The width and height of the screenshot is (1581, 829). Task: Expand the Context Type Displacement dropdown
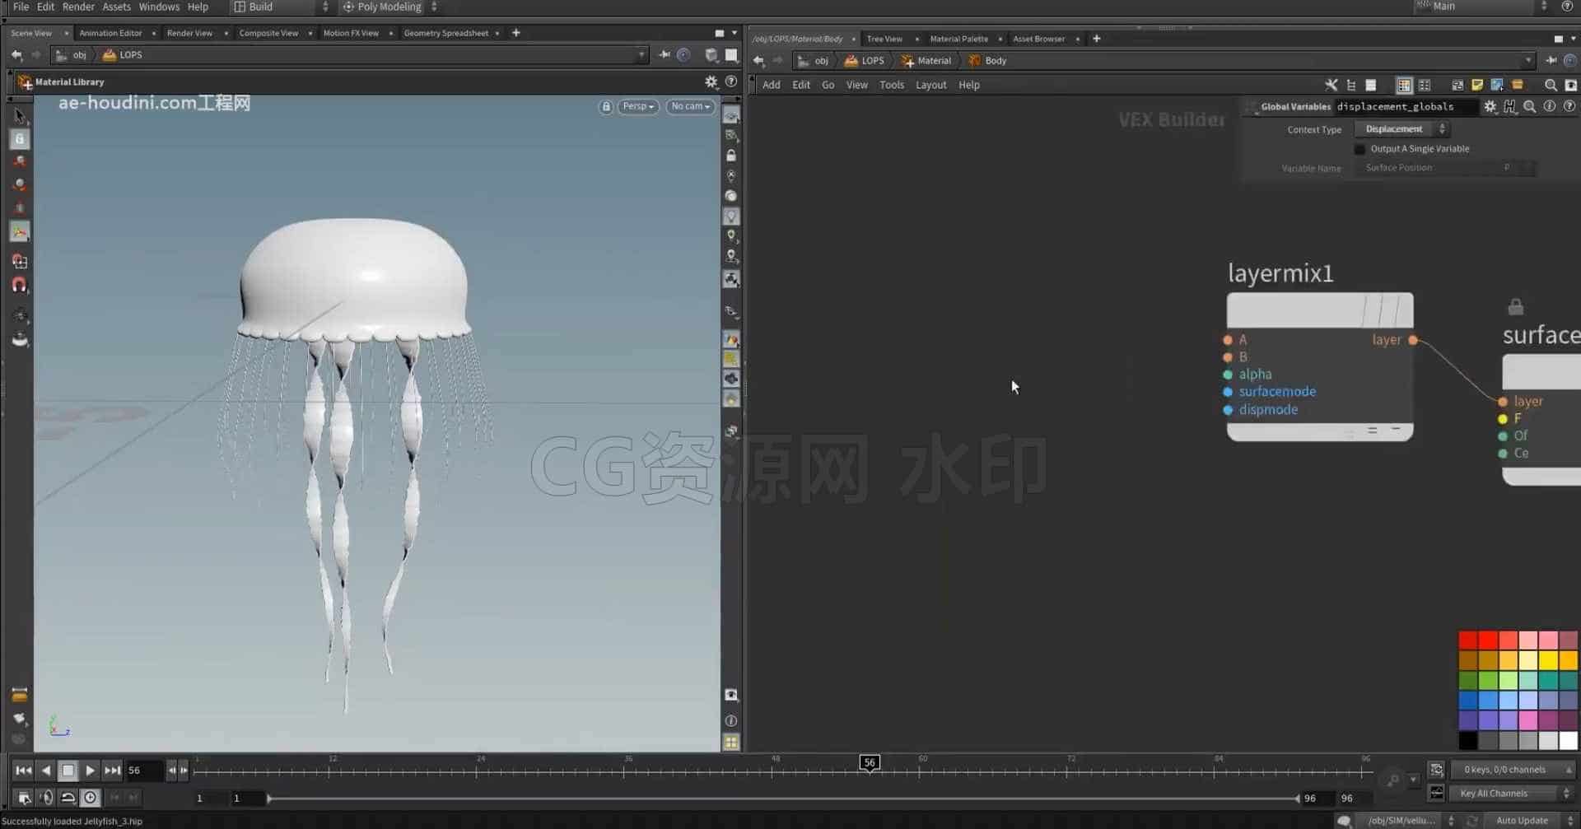click(1403, 129)
